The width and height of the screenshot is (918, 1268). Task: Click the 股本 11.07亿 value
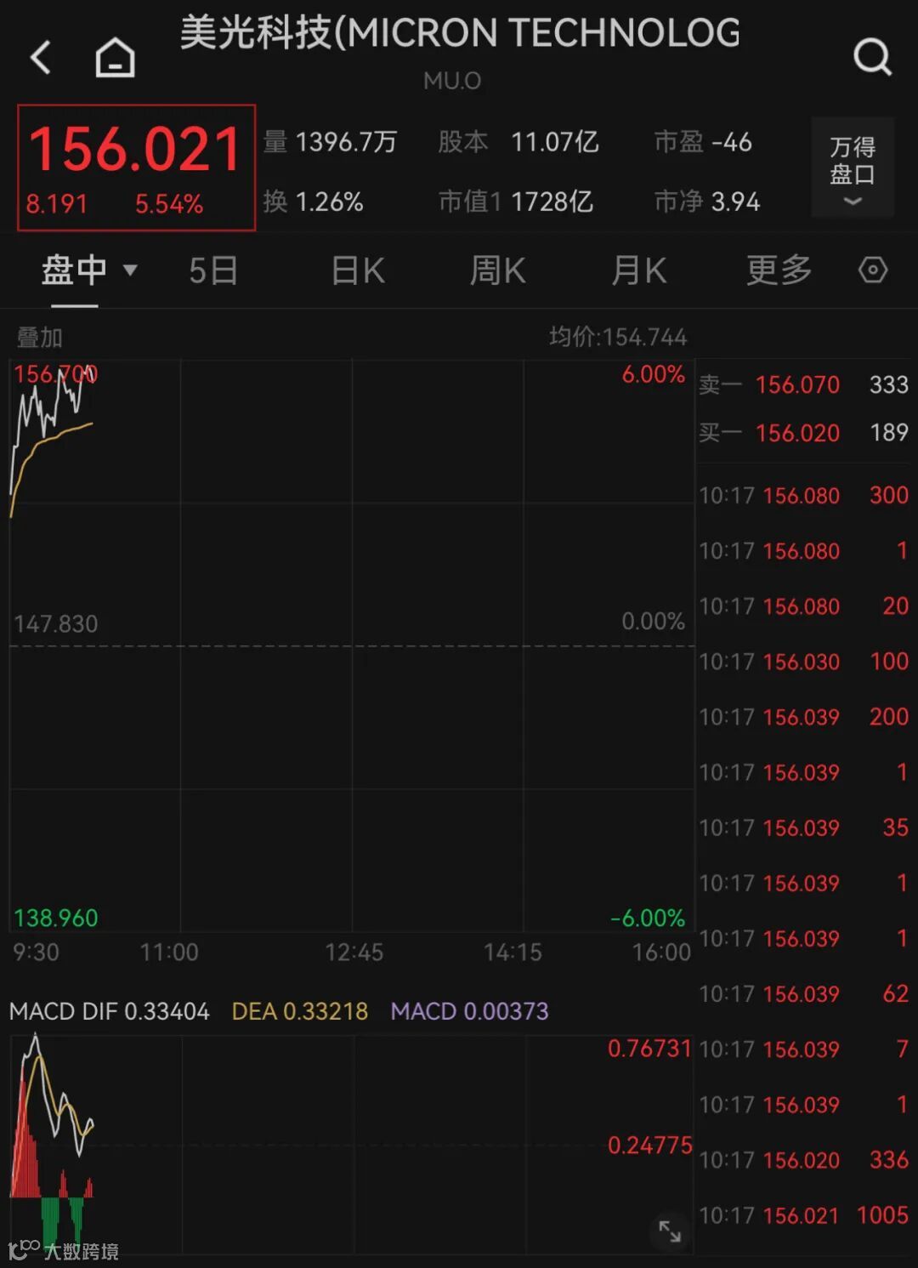click(x=518, y=141)
